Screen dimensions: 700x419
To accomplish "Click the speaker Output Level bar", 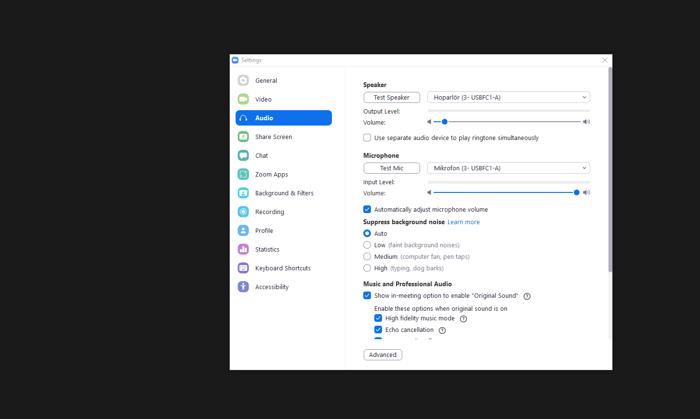I will click(x=509, y=111).
